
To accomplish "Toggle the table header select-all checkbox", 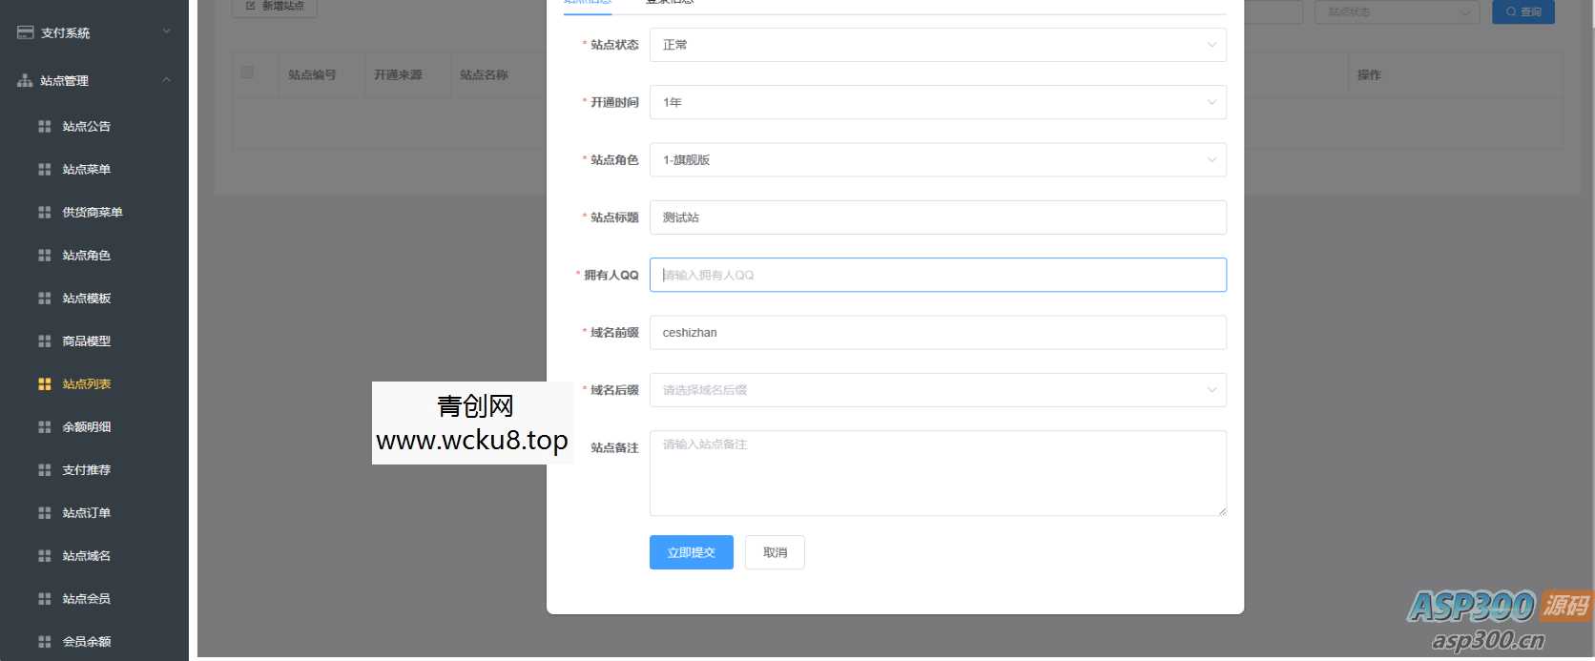I will 247,72.
